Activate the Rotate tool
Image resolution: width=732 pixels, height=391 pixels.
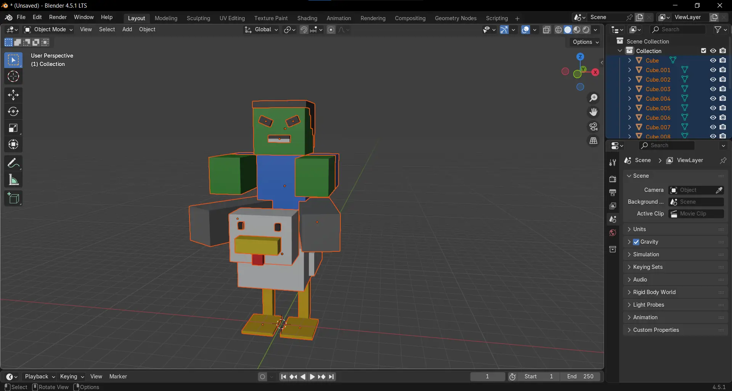coord(13,111)
